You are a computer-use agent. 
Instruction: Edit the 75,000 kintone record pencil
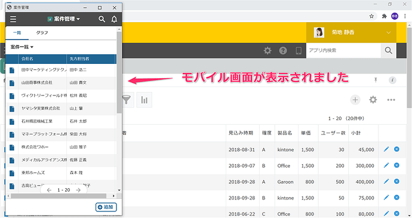tap(386, 197)
